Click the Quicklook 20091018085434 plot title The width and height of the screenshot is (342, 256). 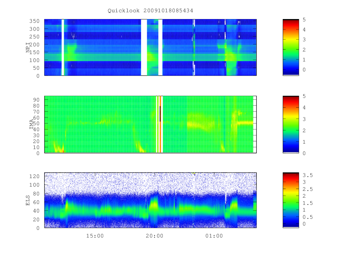(x=150, y=11)
